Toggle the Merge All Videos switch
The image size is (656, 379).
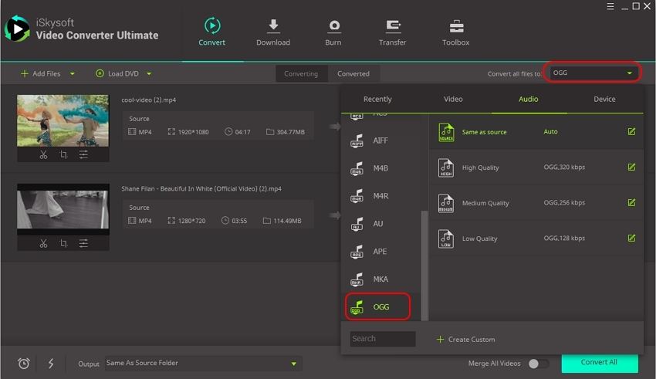tap(539, 364)
